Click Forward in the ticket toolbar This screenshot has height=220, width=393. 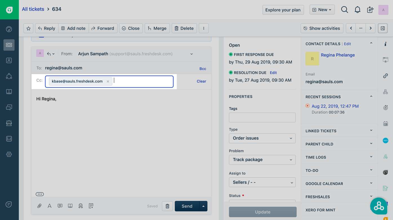[x=103, y=28]
